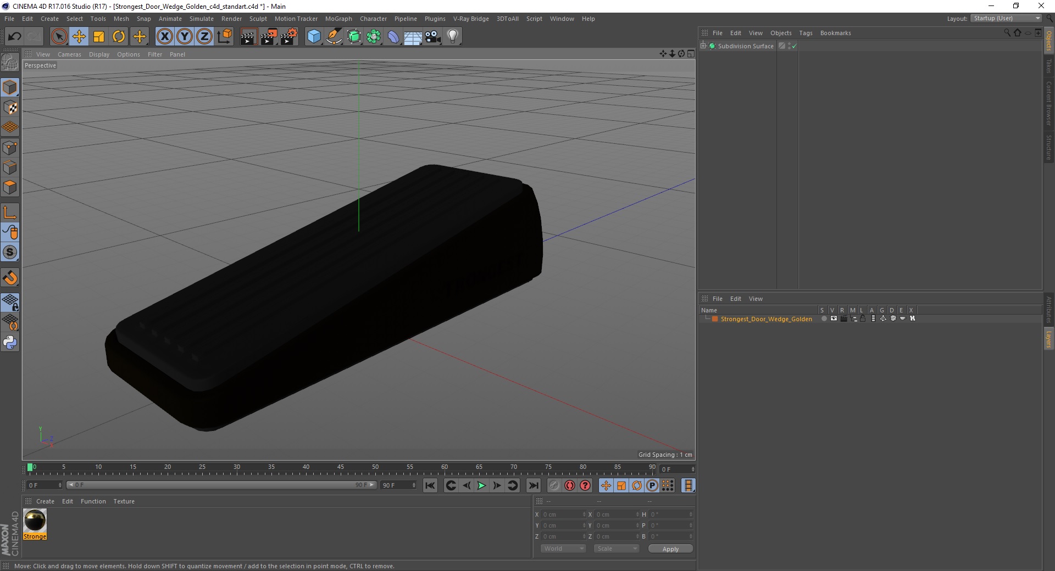This screenshot has width=1055, height=571.
Task: Open the spline pen tool
Action: click(334, 36)
